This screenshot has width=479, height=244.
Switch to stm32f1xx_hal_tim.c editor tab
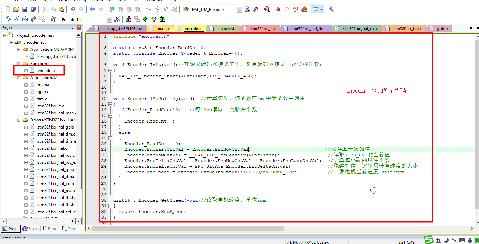coord(306,29)
